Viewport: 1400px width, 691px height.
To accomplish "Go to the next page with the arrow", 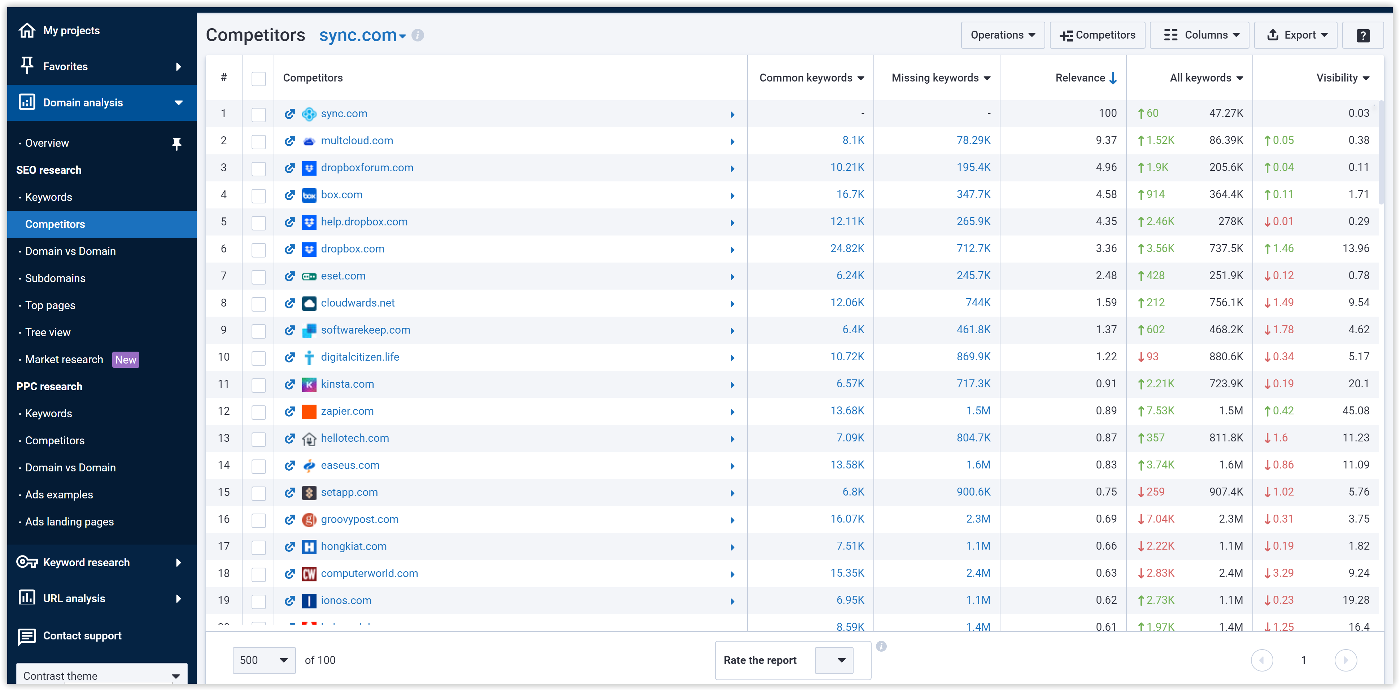I will click(x=1346, y=660).
